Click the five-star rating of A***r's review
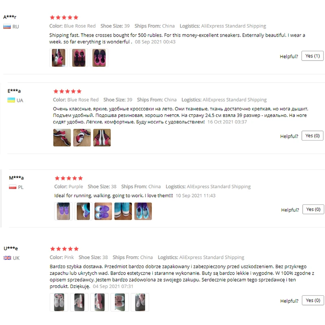325x325 pixels. tap(64, 17)
